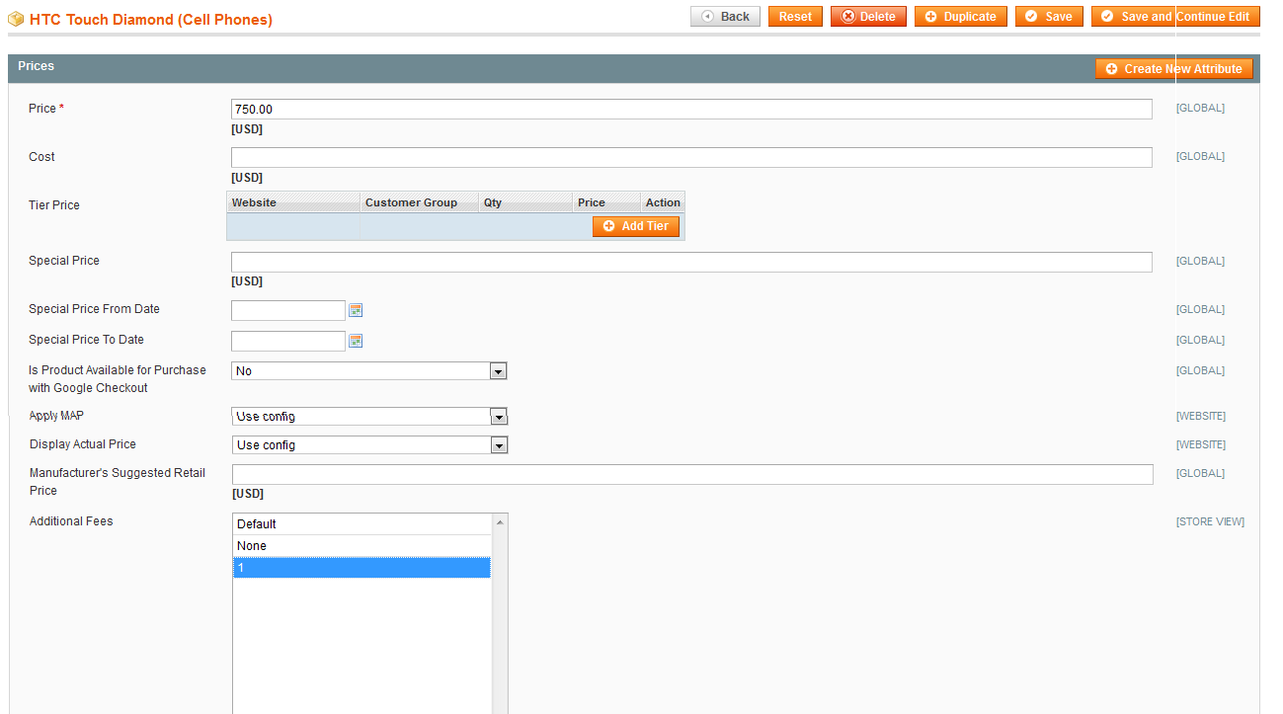Open calendar for Special Price From Date
1283x714 pixels.
pyautogui.click(x=356, y=310)
